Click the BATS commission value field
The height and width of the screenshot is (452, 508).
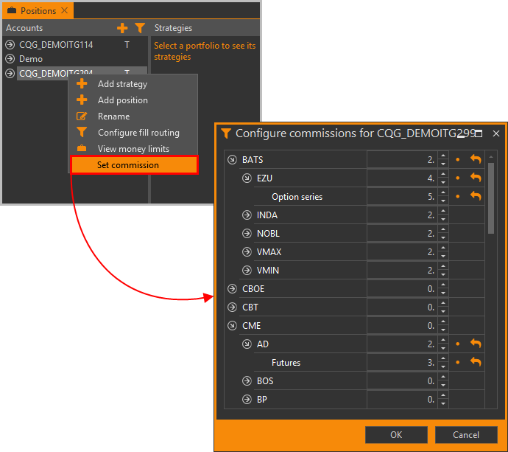(403, 160)
